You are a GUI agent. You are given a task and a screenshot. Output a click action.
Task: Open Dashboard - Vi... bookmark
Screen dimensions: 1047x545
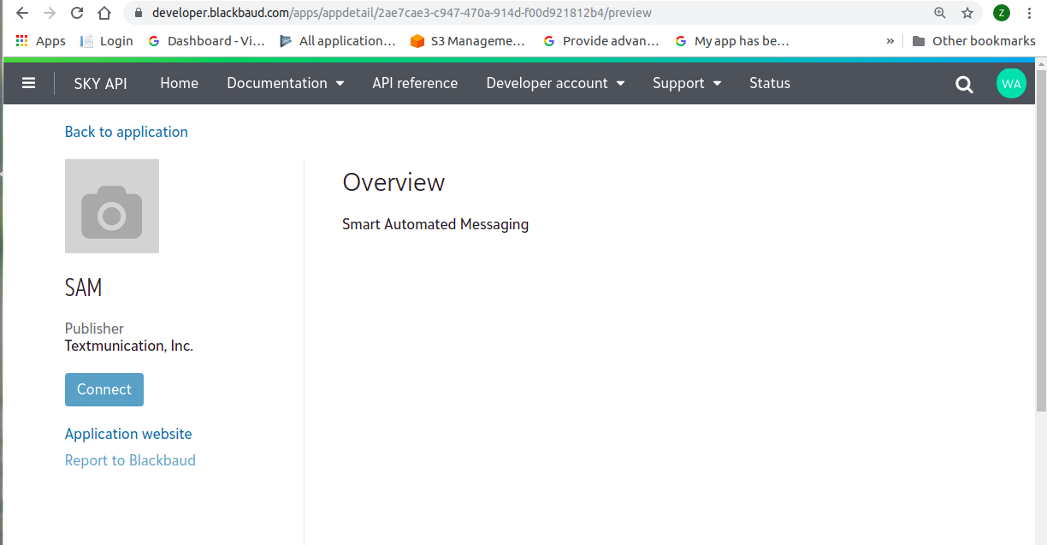(207, 40)
